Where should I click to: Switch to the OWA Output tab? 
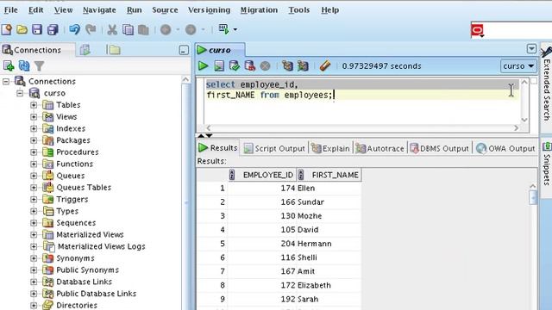(505, 148)
